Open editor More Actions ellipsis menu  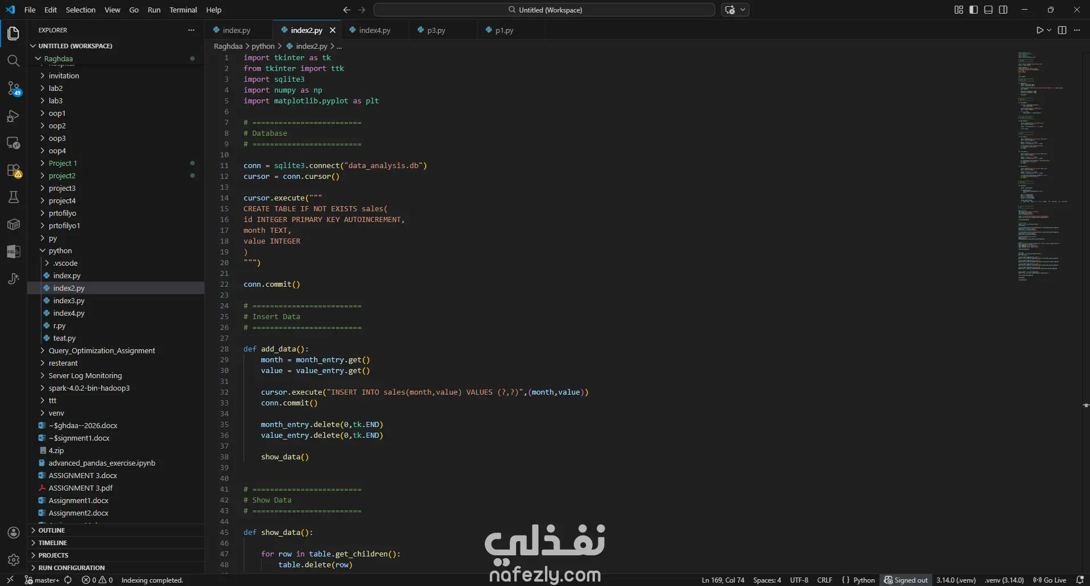(1077, 30)
